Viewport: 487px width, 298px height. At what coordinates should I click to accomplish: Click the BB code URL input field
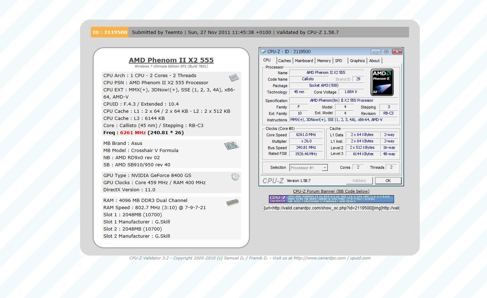click(x=331, y=208)
